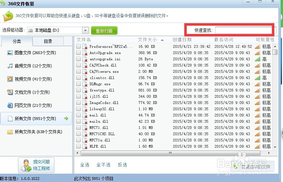
Task: Switch to the 分类 tab
Action: coord(17,41)
